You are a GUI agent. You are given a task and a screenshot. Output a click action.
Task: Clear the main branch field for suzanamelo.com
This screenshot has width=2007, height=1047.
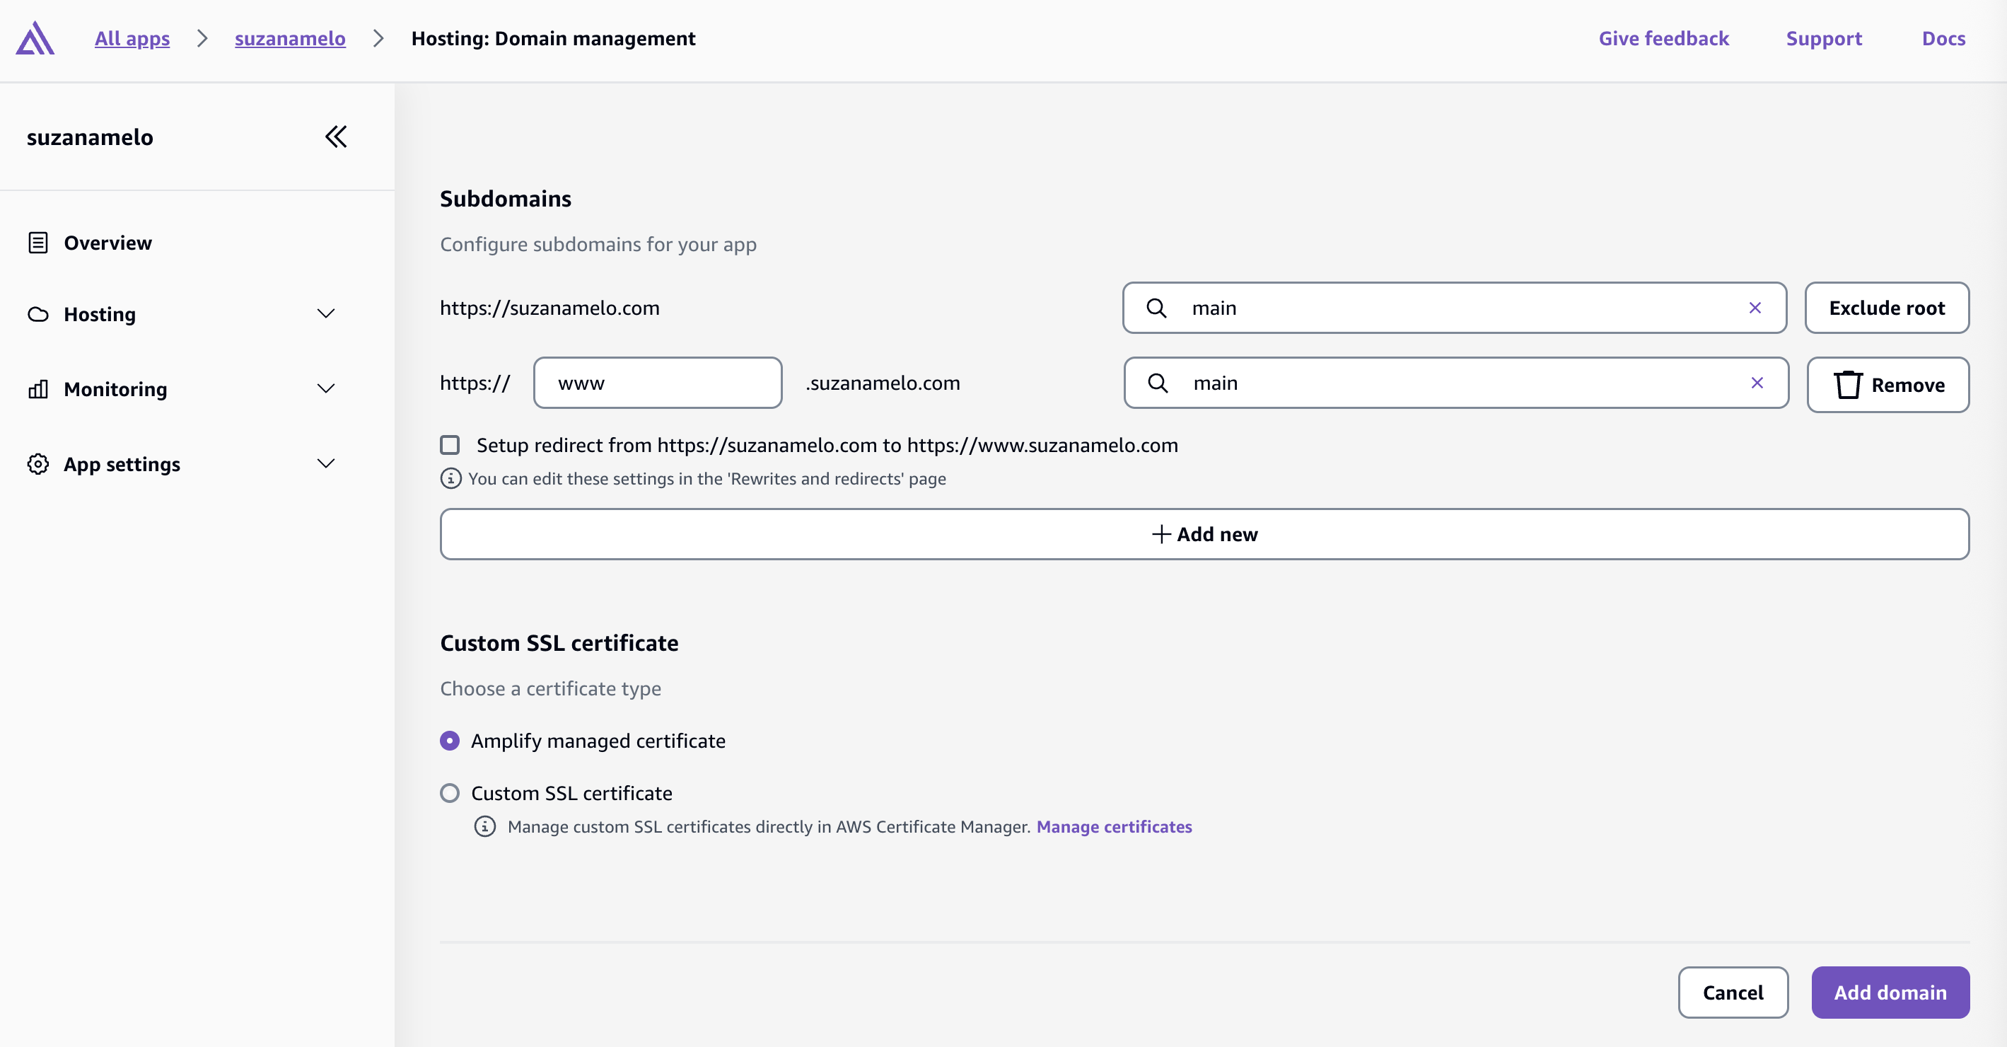(x=1755, y=308)
